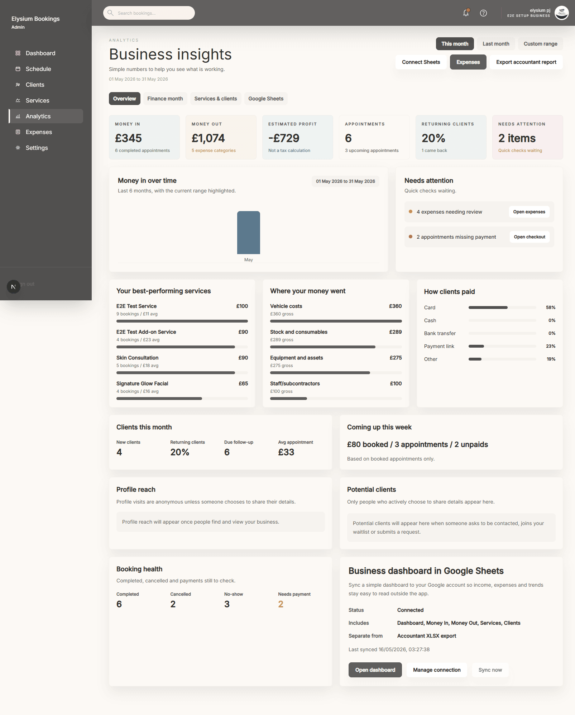Viewport: 575px width, 715px height.
Task: Click the Skin Consultation service row
Action: tap(182, 364)
